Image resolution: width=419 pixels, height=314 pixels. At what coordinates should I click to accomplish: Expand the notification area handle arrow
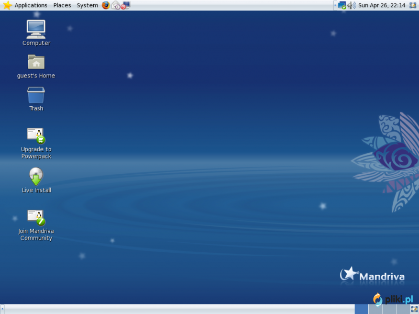(335, 5)
